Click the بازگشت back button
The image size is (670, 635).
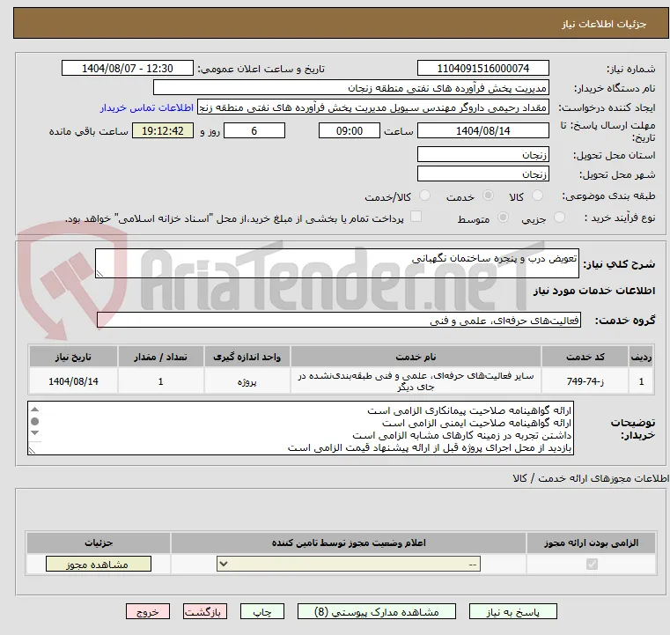pos(204,611)
